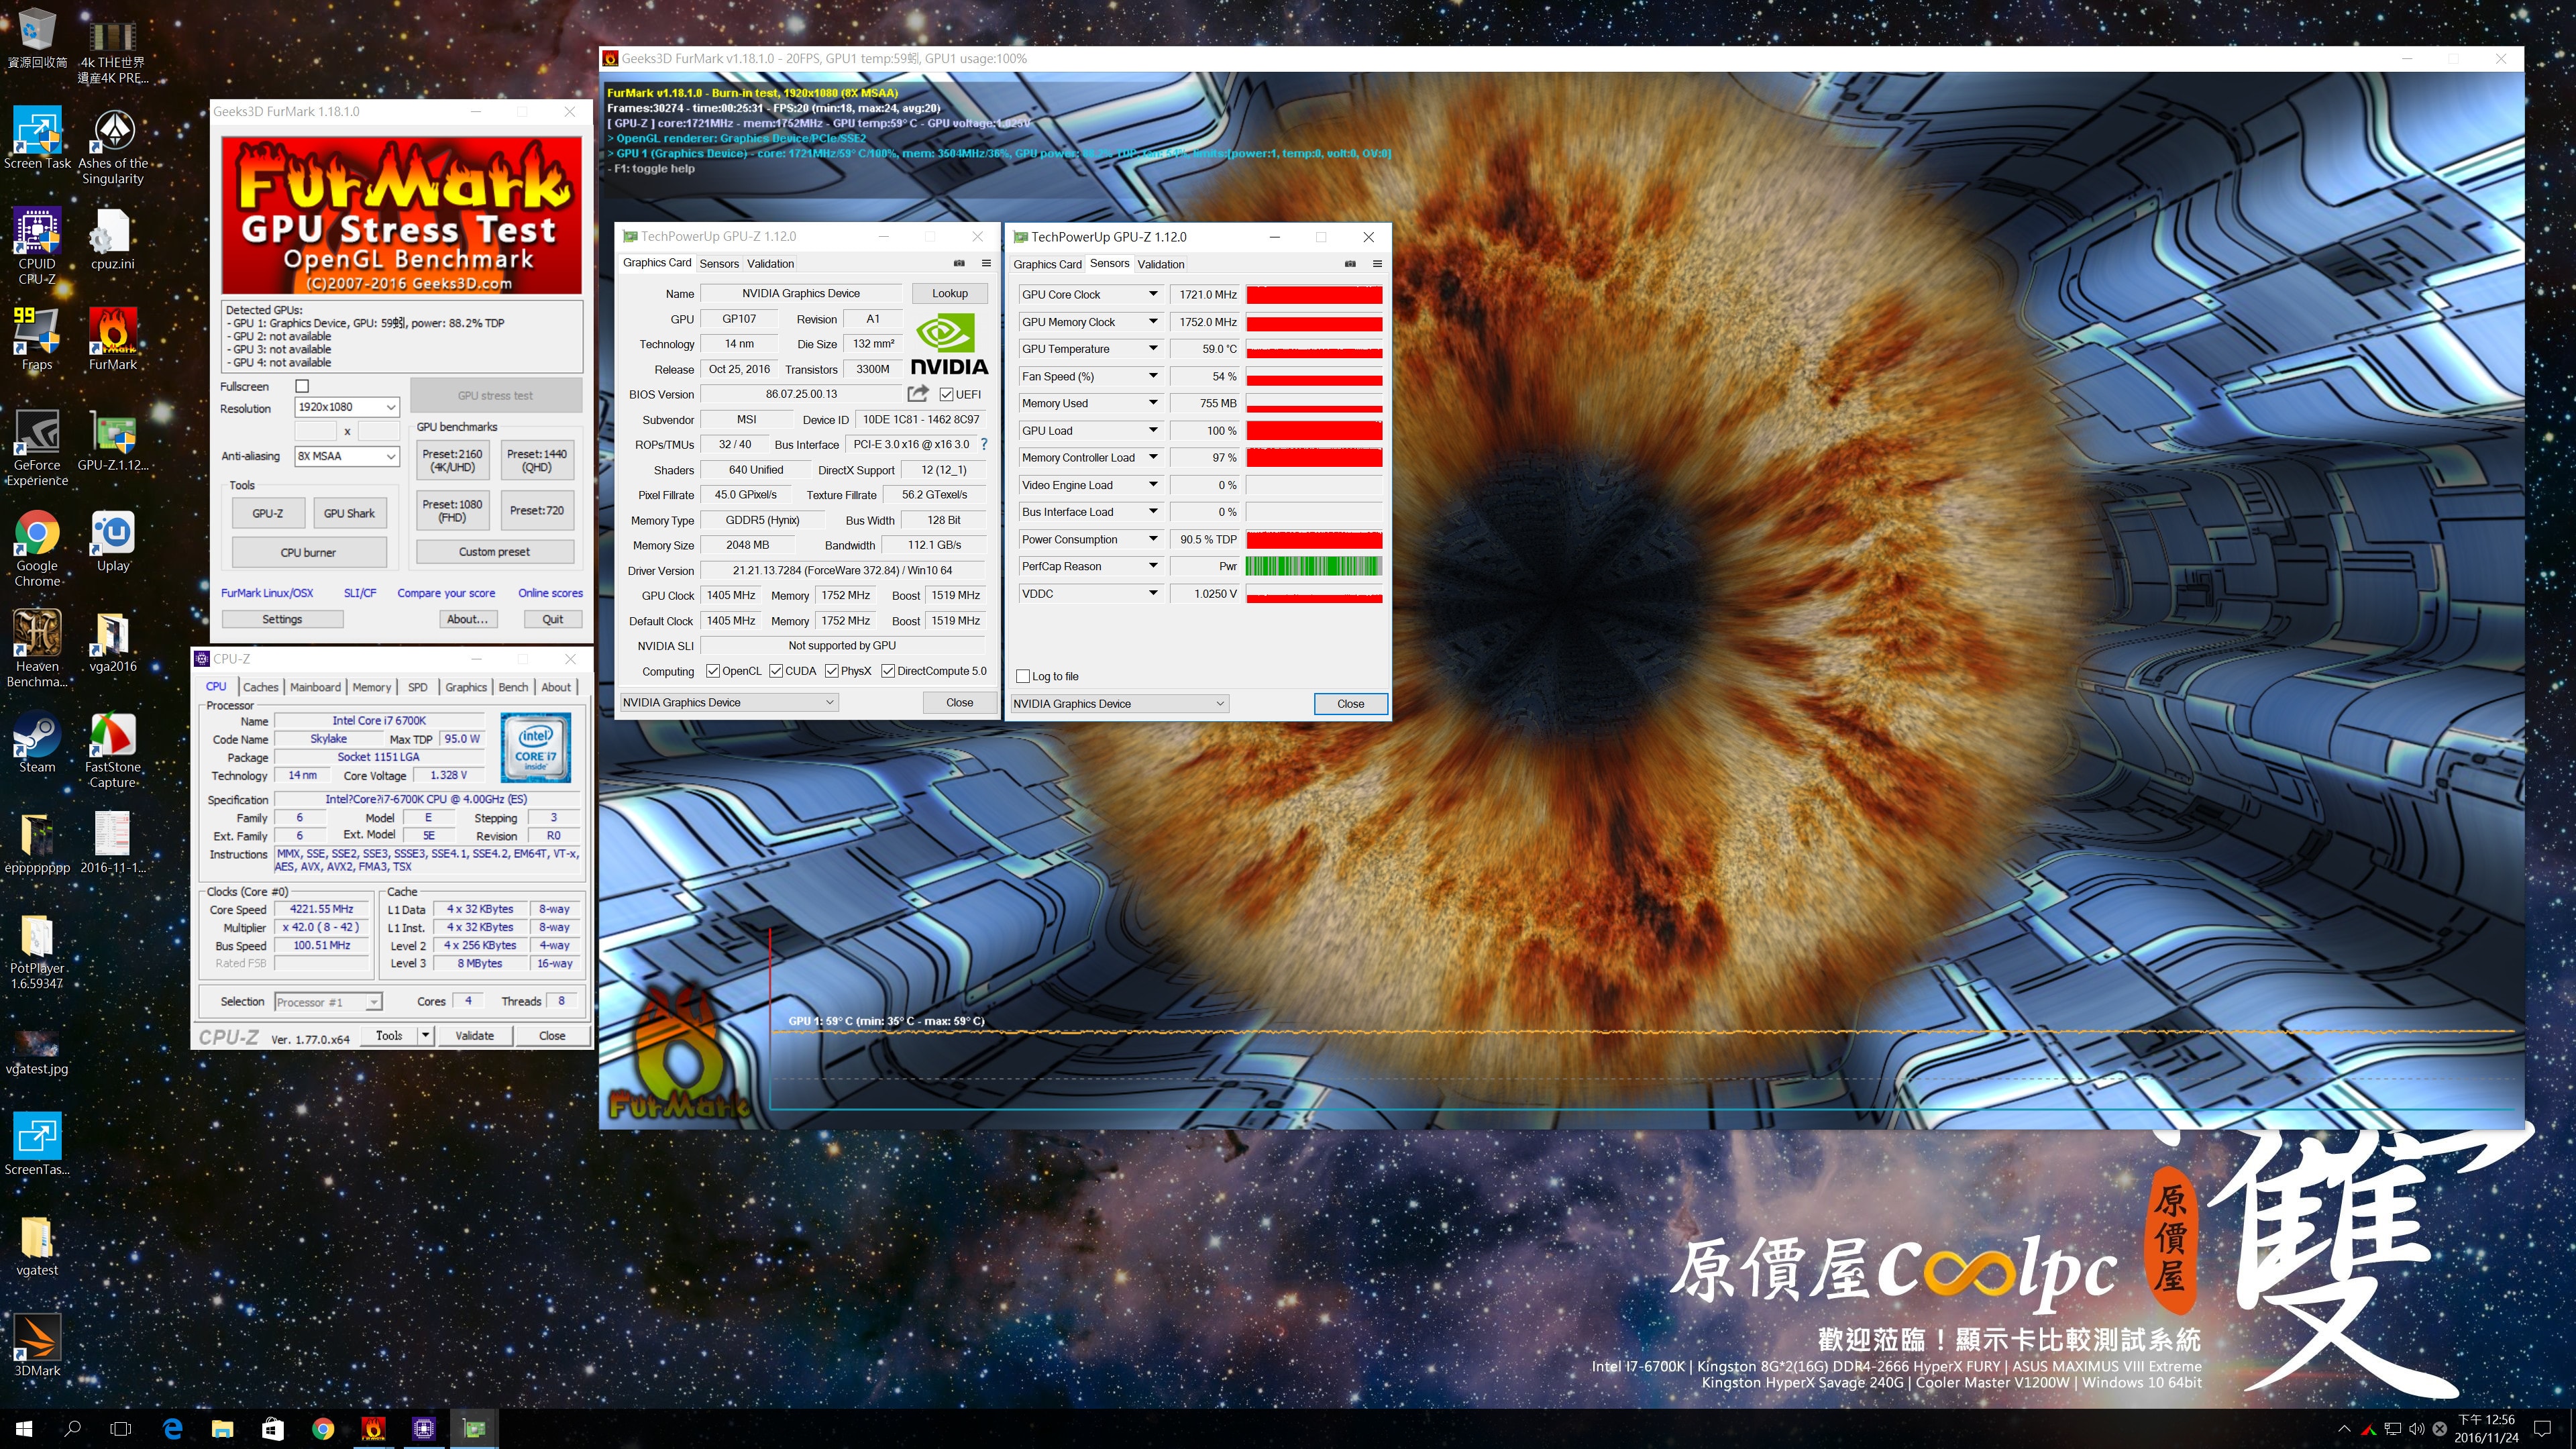The height and width of the screenshot is (1449, 2576).
Task: Open the vga2016 desktop folder
Action: coord(112,642)
